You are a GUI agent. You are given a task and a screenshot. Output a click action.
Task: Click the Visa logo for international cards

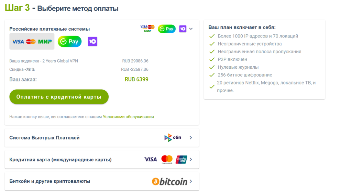pos(151,159)
